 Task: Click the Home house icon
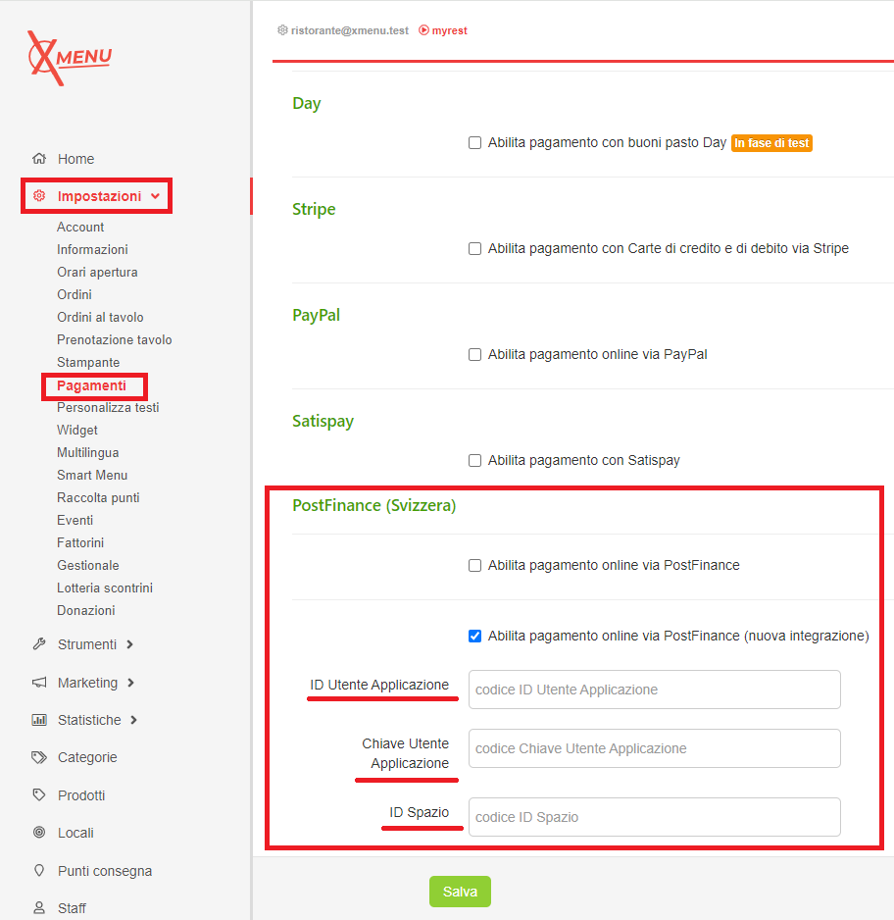coord(39,159)
